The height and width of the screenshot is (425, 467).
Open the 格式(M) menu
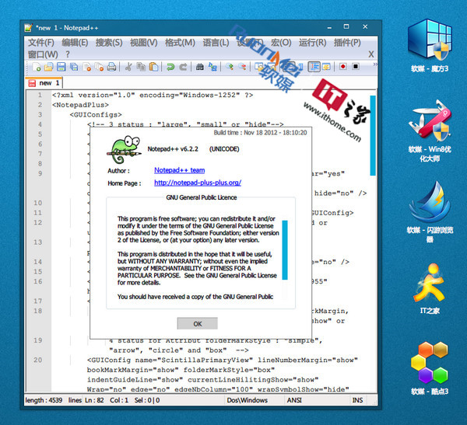[180, 43]
